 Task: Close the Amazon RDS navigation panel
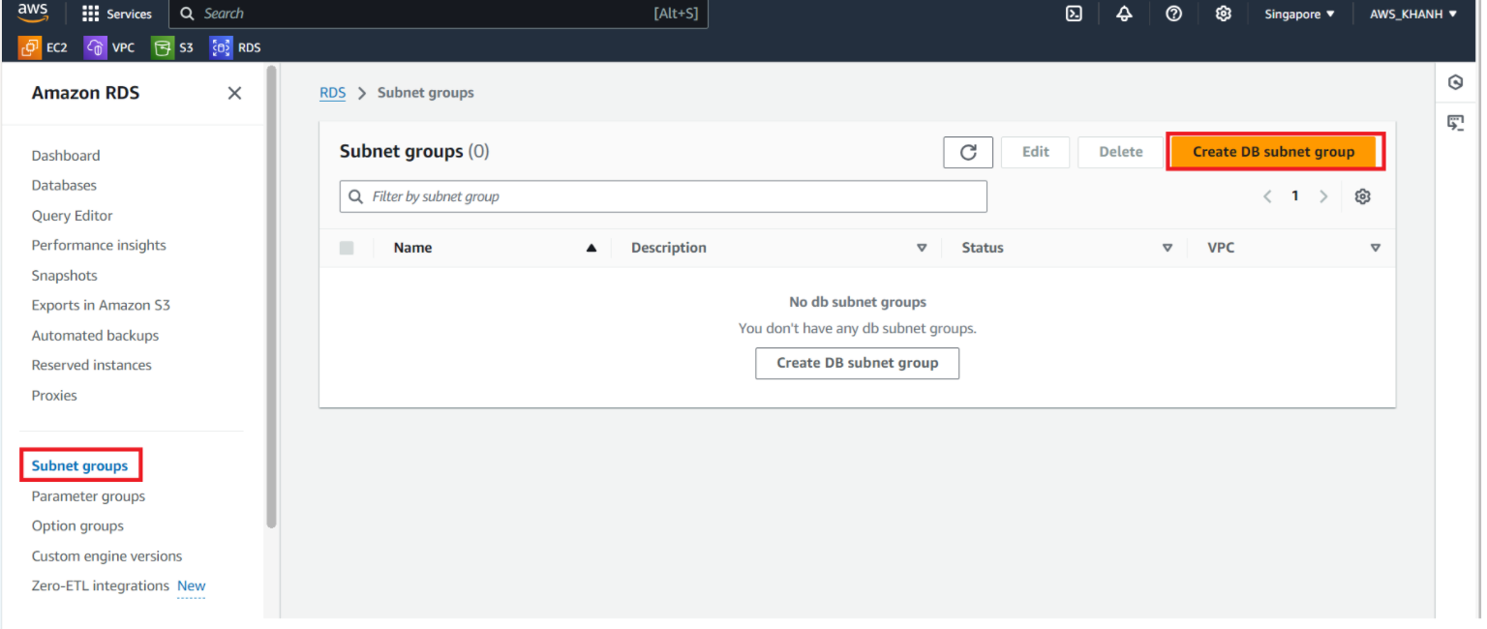(x=234, y=93)
